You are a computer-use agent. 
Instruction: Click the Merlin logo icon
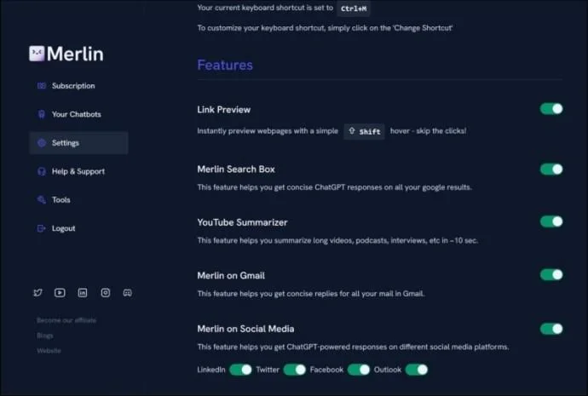pos(37,54)
